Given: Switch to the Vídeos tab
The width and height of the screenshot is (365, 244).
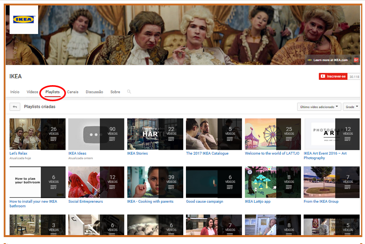Looking at the screenshot, I should pyautogui.click(x=32, y=92).
